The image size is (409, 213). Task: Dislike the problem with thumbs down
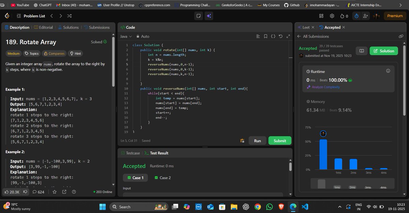click(x=25, y=192)
